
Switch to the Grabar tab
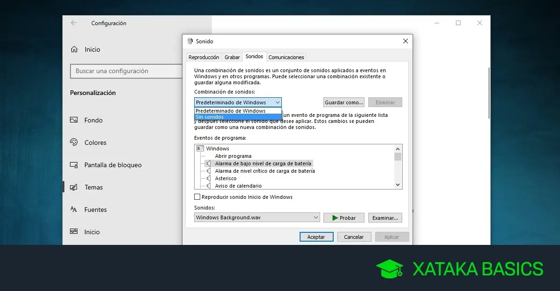tap(232, 57)
